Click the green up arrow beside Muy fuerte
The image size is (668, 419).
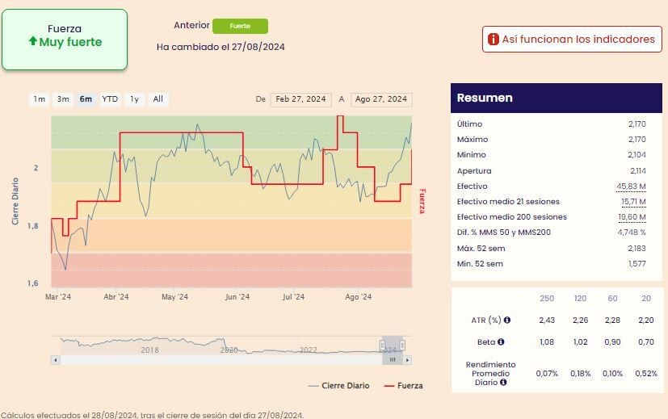pyautogui.click(x=33, y=41)
